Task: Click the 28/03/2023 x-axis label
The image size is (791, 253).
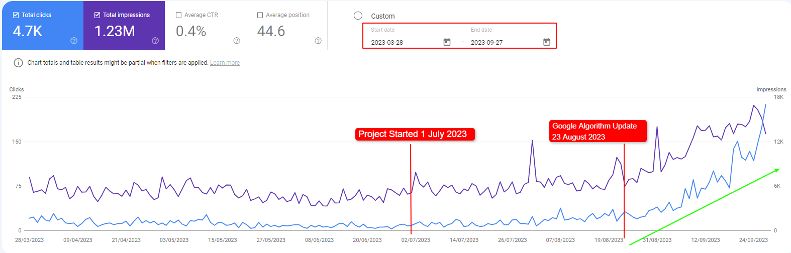Action: pyautogui.click(x=29, y=240)
